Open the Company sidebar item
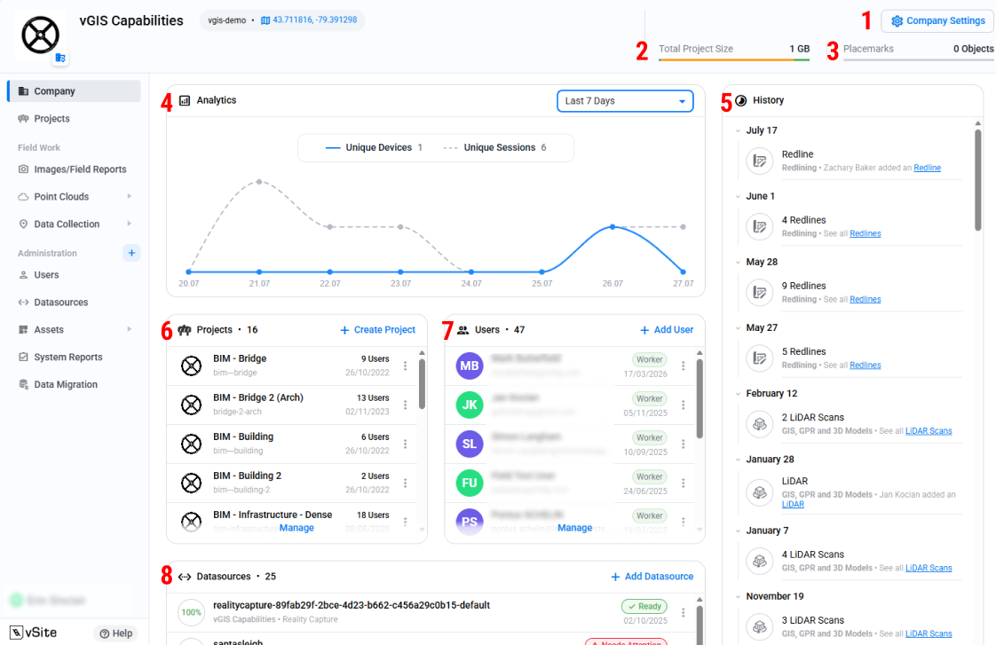996x645 pixels. (x=75, y=90)
